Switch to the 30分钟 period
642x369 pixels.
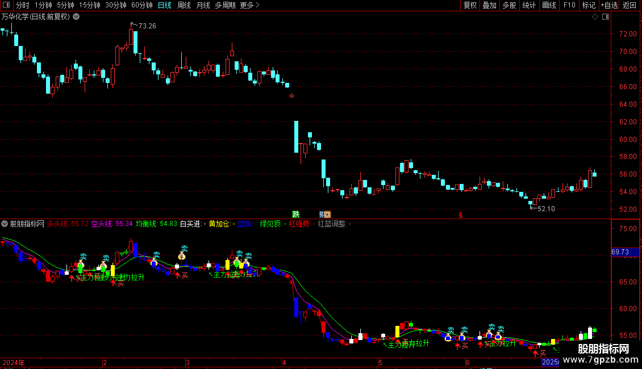116,5
